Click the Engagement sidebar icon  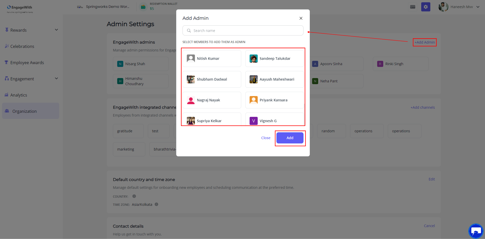pyautogui.click(x=7, y=79)
